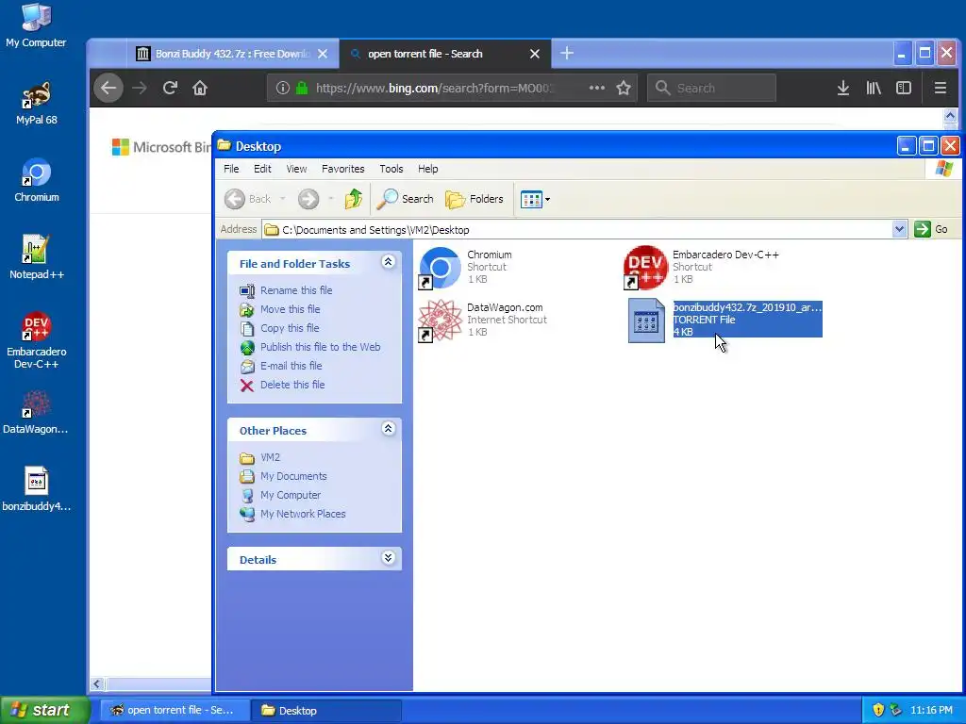Click Explorer Back button
This screenshot has width=966, height=724.
click(x=248, y=199)
